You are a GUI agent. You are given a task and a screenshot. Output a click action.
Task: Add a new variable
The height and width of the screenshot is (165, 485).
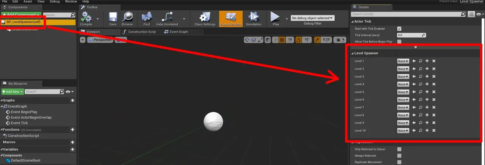pyautogui.click(x=72, y=149)
